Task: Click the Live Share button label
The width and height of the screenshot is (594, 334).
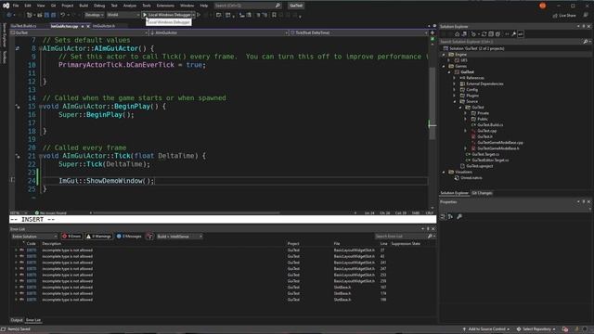Action: click(x=567, y=16)
